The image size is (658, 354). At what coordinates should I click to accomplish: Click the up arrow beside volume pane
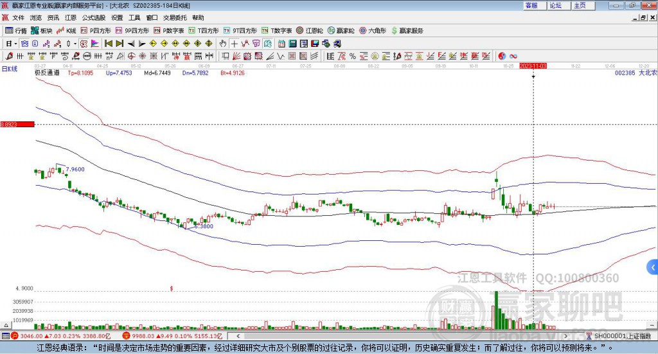[6, 325]
